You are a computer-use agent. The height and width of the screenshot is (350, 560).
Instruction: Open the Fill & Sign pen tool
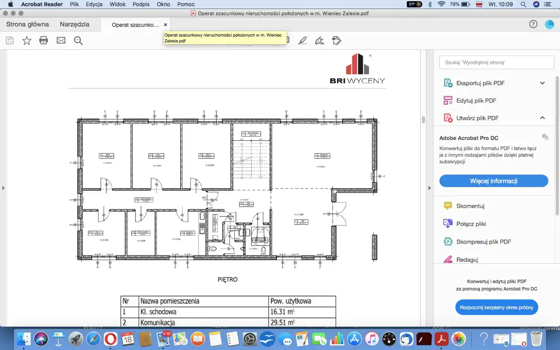tap(319, 41)
